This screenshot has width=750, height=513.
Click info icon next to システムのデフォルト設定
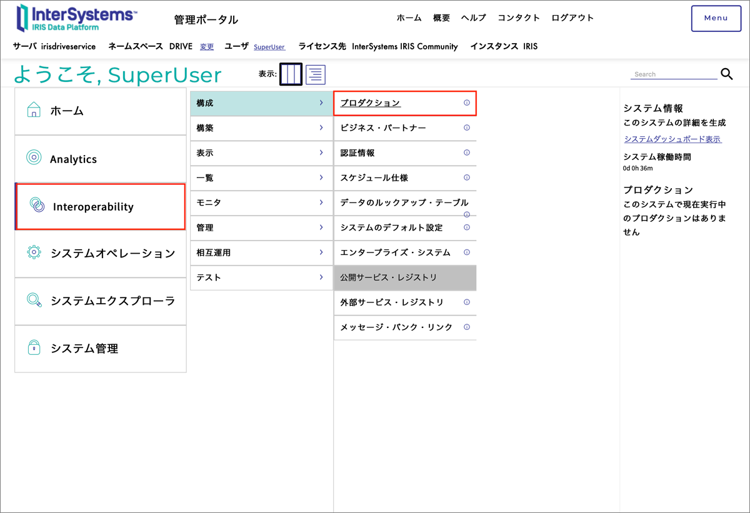tap(466, 227)
